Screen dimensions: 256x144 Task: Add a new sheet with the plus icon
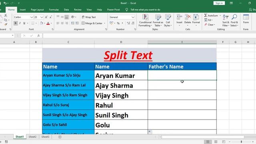tap(60, 137)
